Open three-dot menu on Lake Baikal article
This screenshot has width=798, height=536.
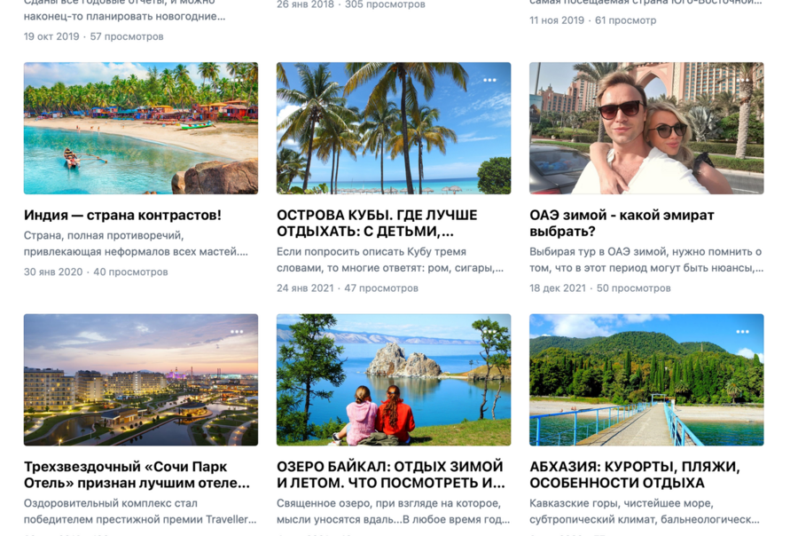click(489, 332)
